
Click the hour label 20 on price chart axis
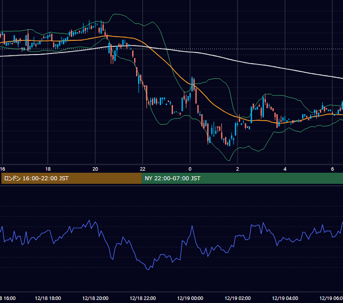click(x=95, y=169)
